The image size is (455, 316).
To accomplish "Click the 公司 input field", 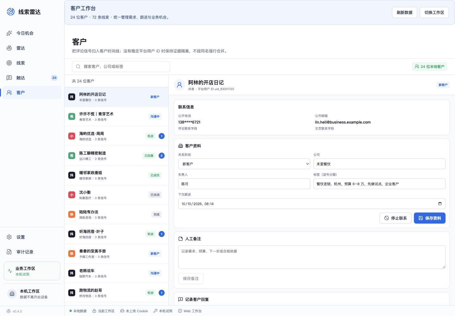I will (x=379, y=164).
